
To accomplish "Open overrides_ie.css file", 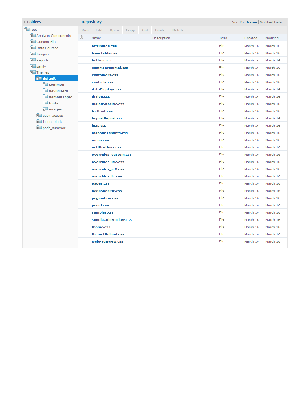I will [107, 176].
